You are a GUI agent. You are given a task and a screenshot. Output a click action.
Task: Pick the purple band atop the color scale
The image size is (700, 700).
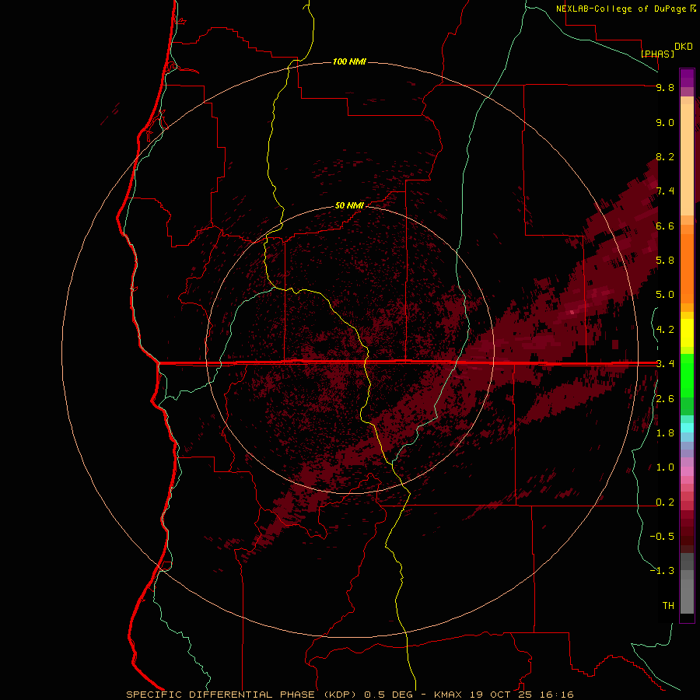pos(687,78)
